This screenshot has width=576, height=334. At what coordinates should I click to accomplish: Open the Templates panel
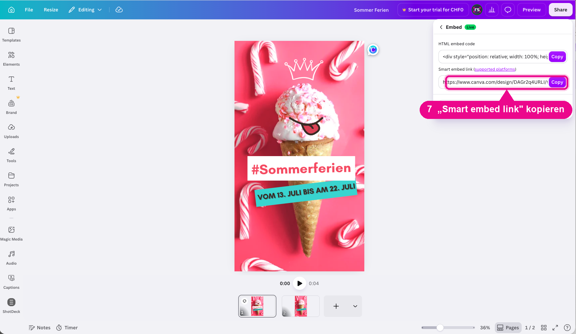pos(11,35)
